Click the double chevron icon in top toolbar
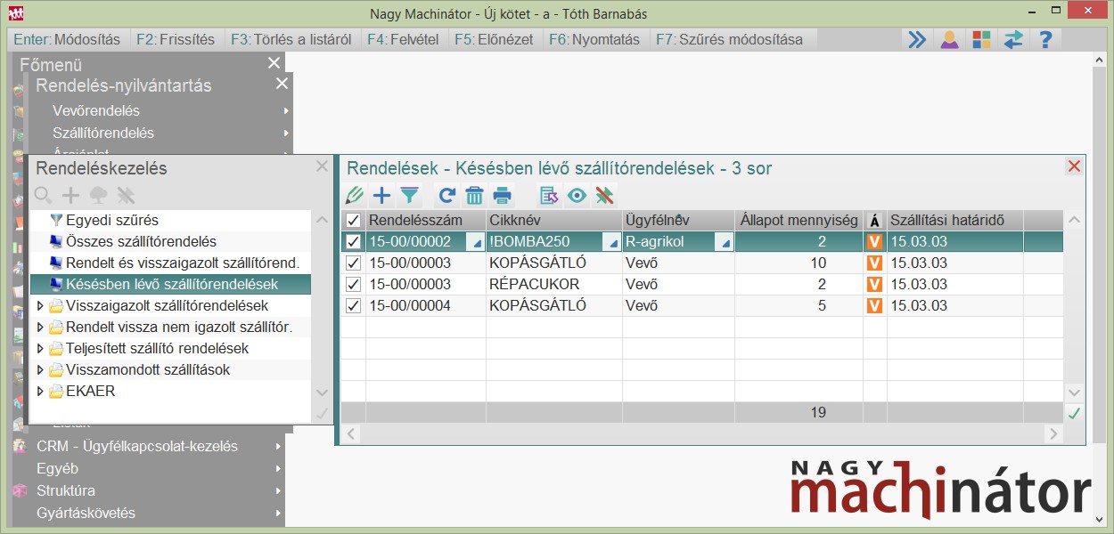This screenshot has width=1114, height=534. click(917, 39)
